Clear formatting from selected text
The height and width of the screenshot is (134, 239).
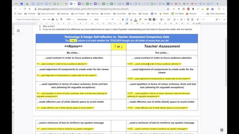198,19
